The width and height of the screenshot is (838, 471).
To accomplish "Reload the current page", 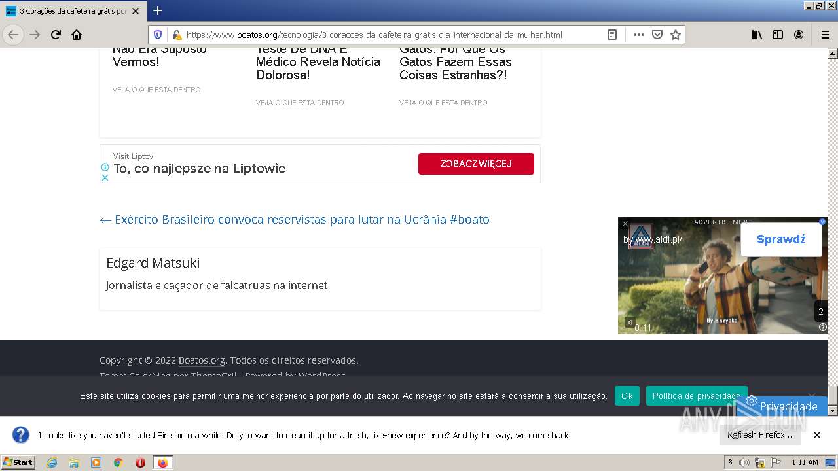I will [x=56, y=35].
